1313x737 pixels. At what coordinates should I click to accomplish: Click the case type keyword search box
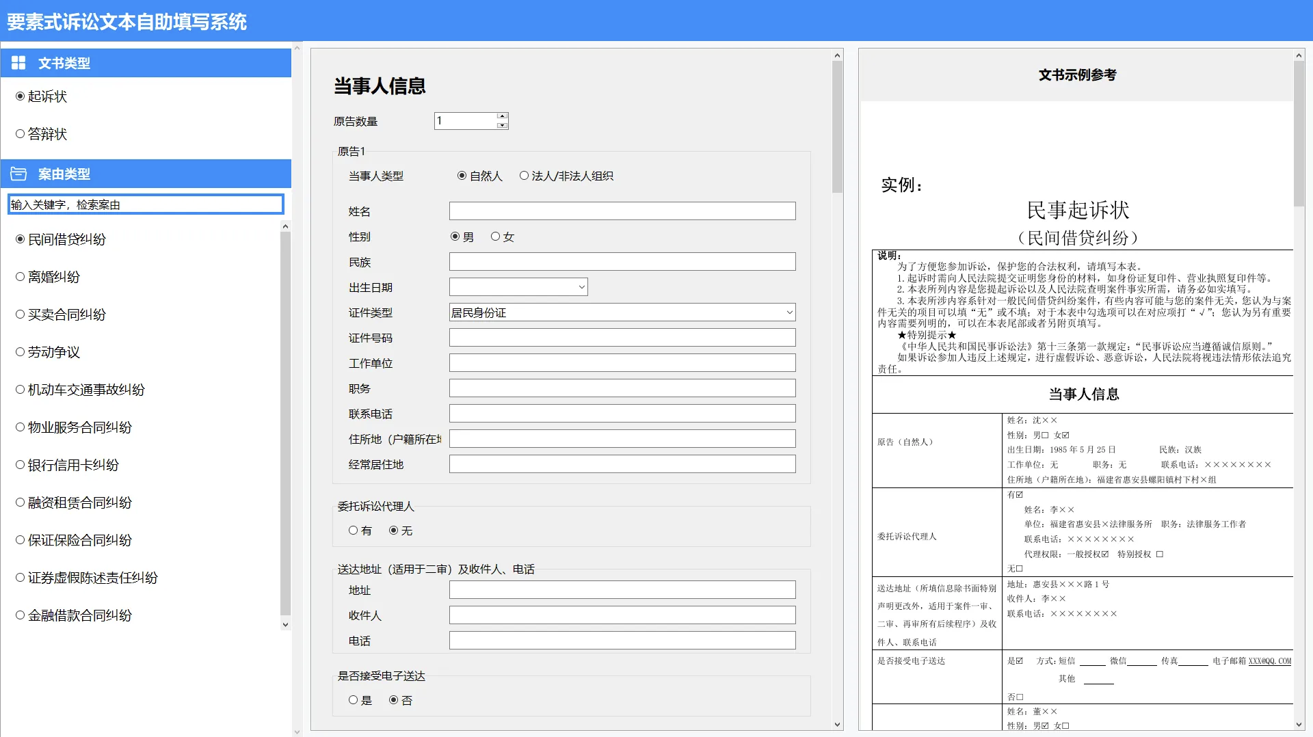click(x=146, y=204)
